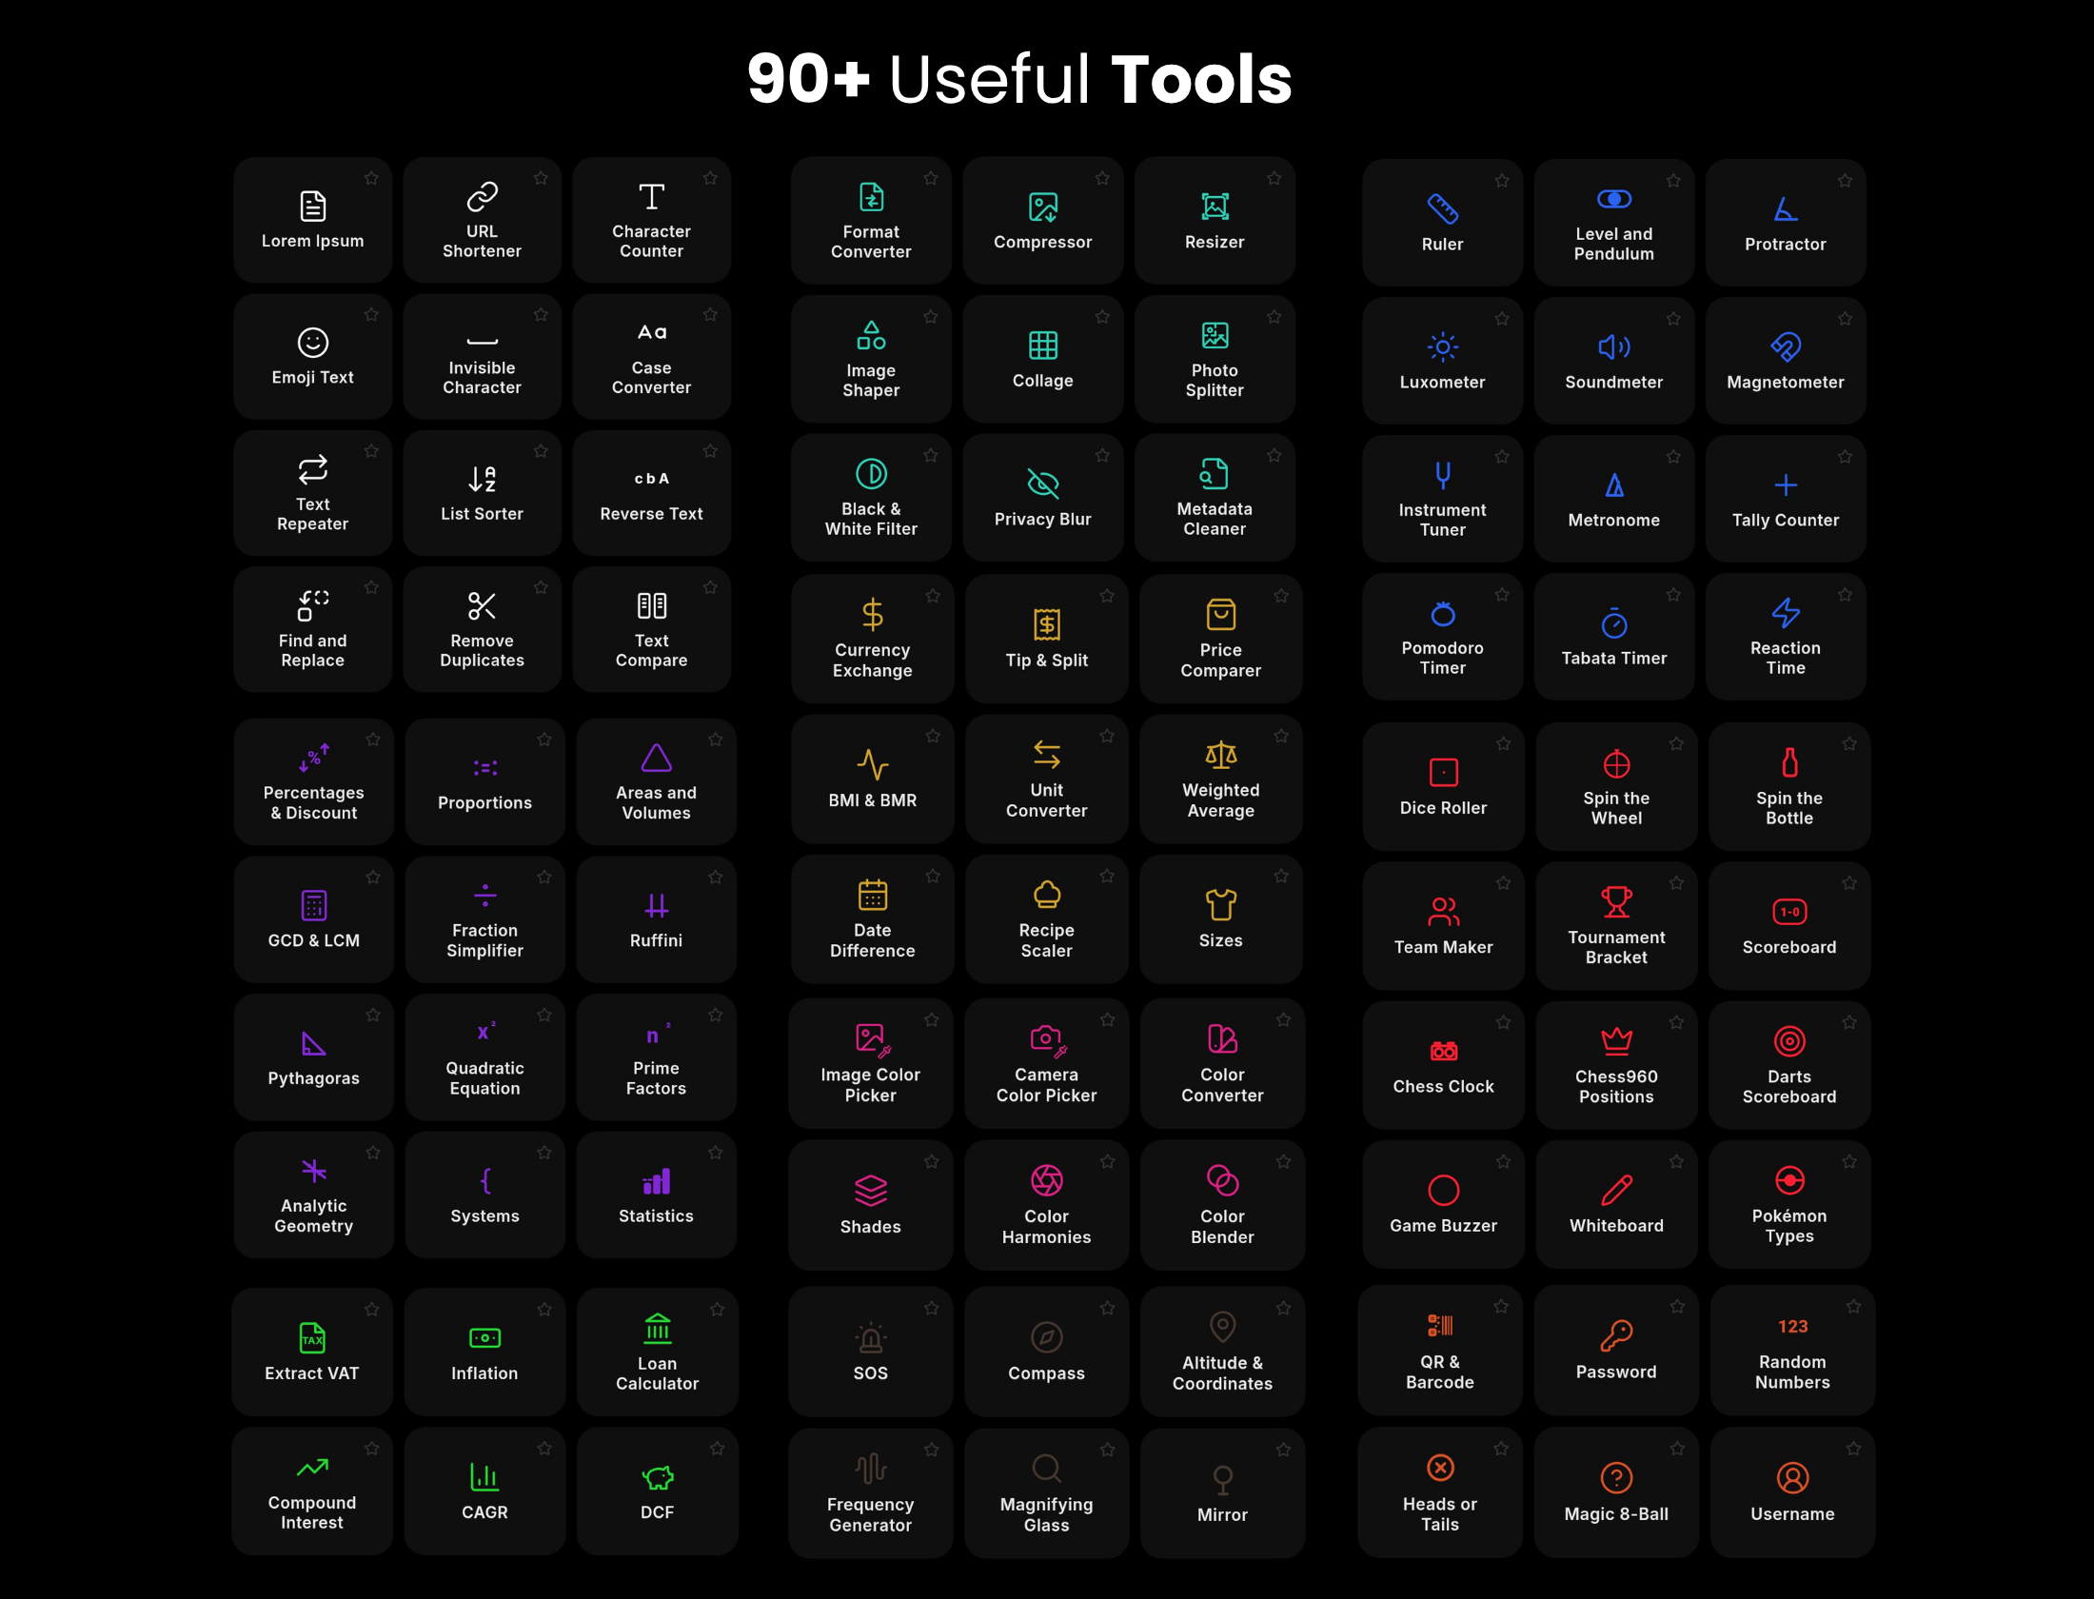Open the Text Compare card
Viewport: 2094px width, 1599px height.
[x=652, y=629]
